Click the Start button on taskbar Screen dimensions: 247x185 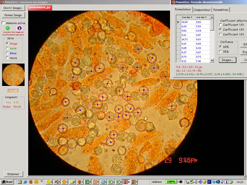(7, 182)
